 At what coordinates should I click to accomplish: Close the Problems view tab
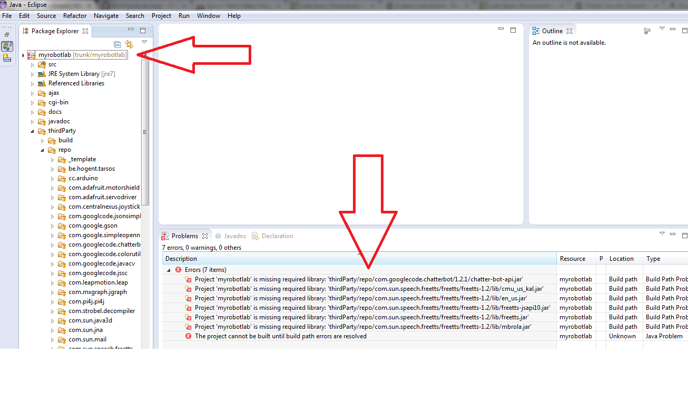[205, 236]
